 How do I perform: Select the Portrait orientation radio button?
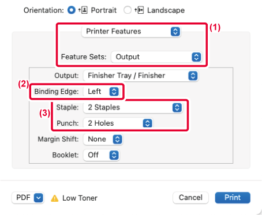(x=72, y=10)
